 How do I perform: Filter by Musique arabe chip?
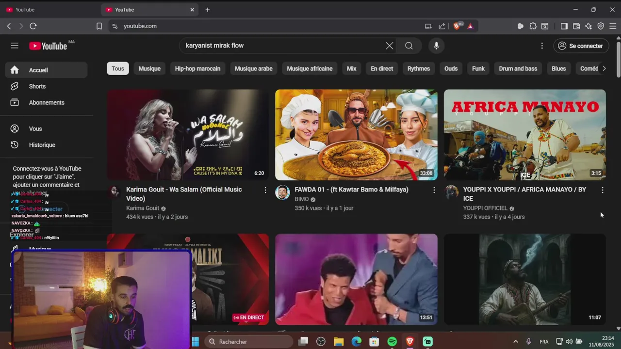254,68
